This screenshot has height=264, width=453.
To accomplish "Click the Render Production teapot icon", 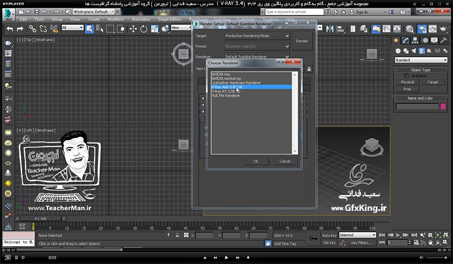I will (x=443, y=29).
